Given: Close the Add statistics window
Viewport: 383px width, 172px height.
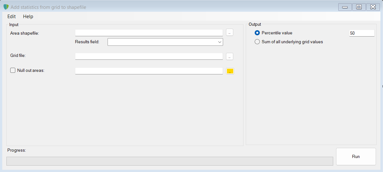Looking at the screenshot, I should 373,7.
